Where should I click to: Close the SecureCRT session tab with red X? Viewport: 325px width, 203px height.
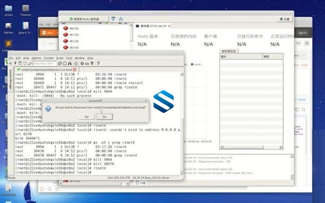click(75, 70)
